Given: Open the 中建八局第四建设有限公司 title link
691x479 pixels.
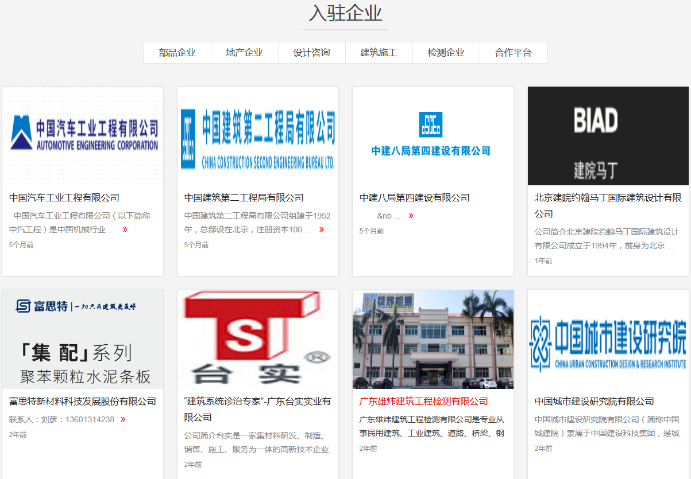Looking at the screenshot, I should tap(415, 198).
